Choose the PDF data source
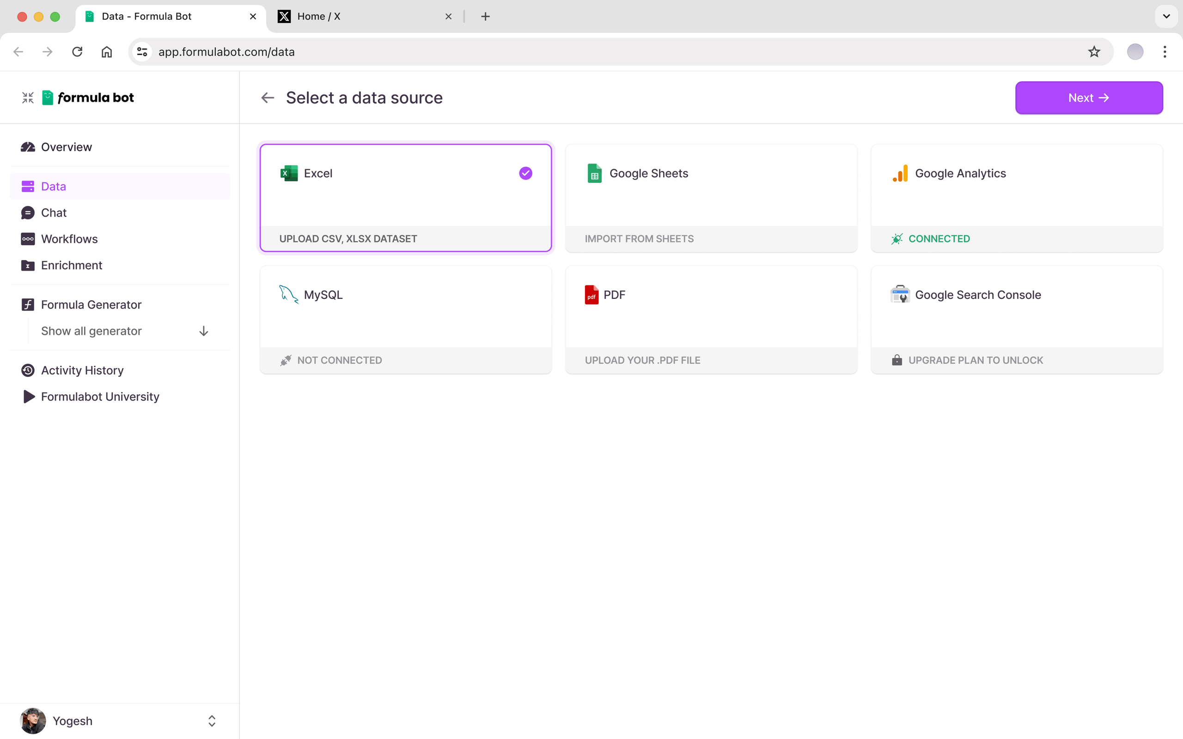Screen dimensions: 1183x739 tap(711, 320)
